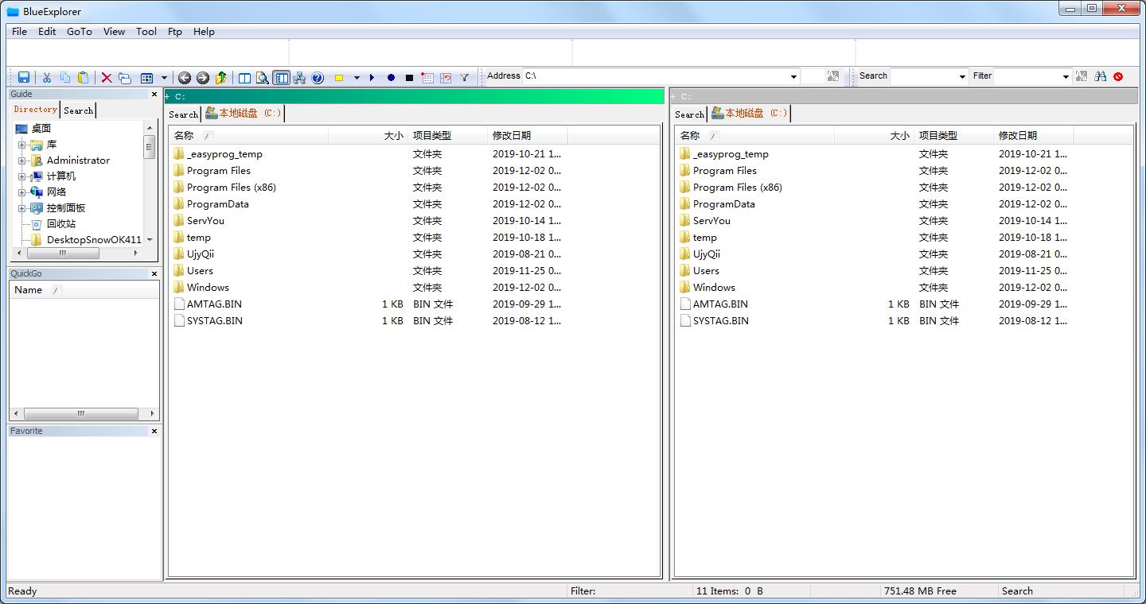The height and width of the screenshot is (604, 1146).
Task: Click the Copy icon in toolbar
Action: (64, 77)
